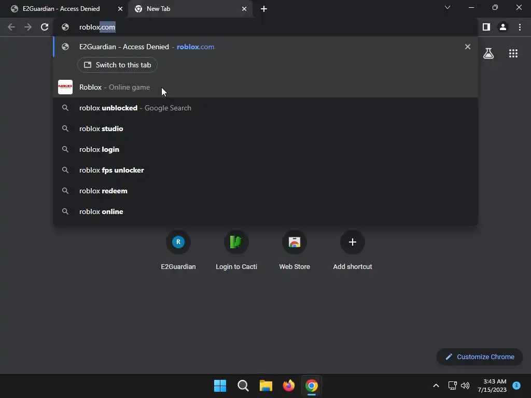531x398 pixels.
Task: Open the Login to Cacti shortcut
Action: tap(236, 250)
